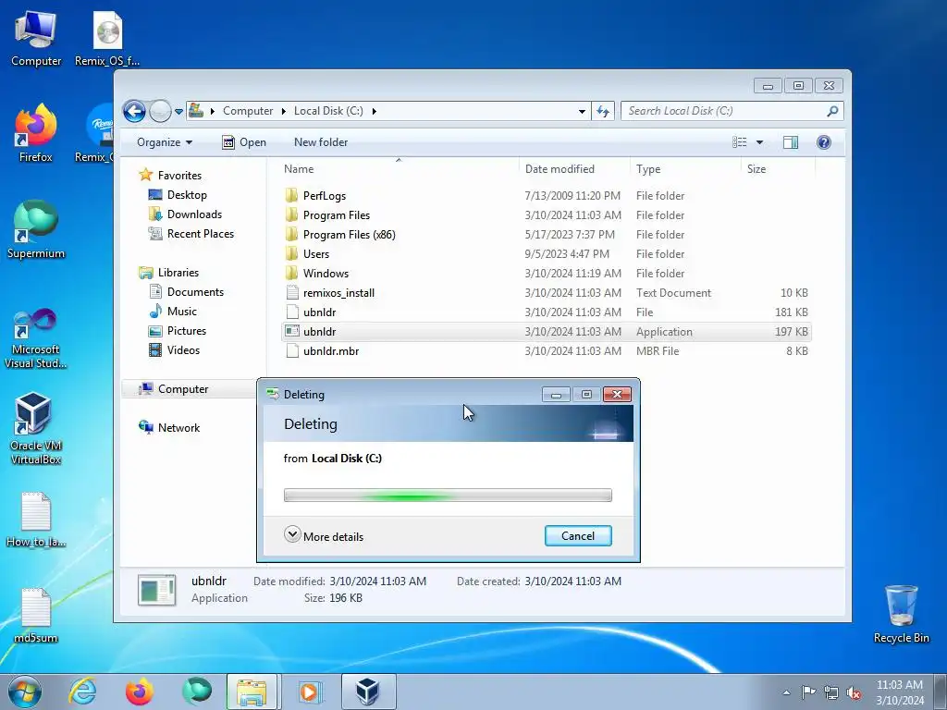Viewport: 947px width, 710px height.
Task: Switch to VirtualBox taskbar button
Action: (x=368, y=692)
